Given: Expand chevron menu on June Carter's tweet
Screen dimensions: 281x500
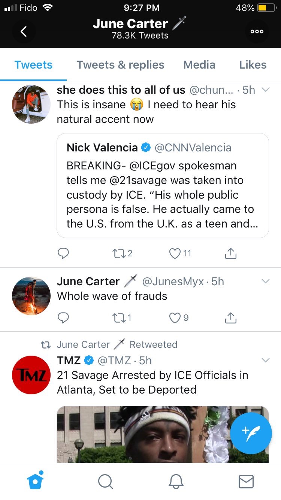Looking at the screenshot, I should [265, 281].
